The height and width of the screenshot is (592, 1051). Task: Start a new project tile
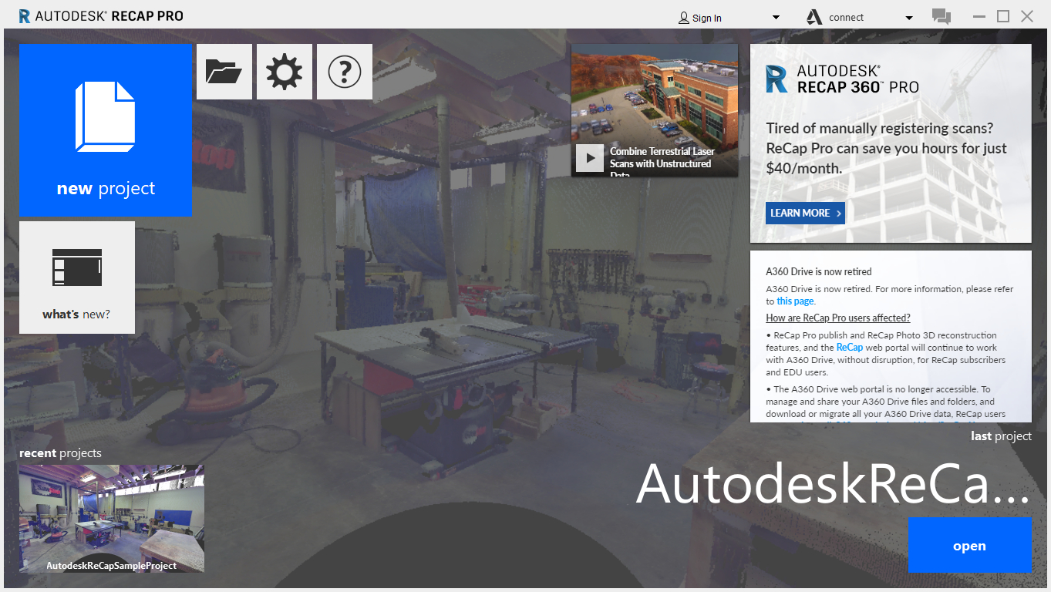coord(106,130)
